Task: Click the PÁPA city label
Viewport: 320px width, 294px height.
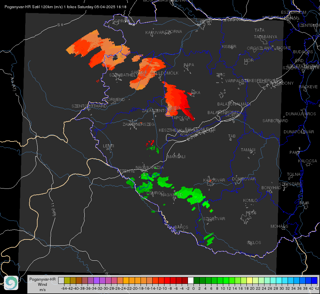Action: 189,65
